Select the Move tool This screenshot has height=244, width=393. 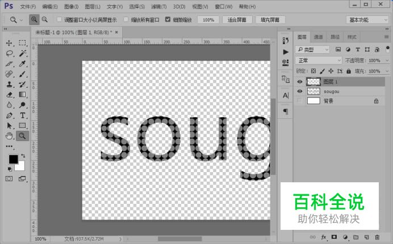coord(9,43)
